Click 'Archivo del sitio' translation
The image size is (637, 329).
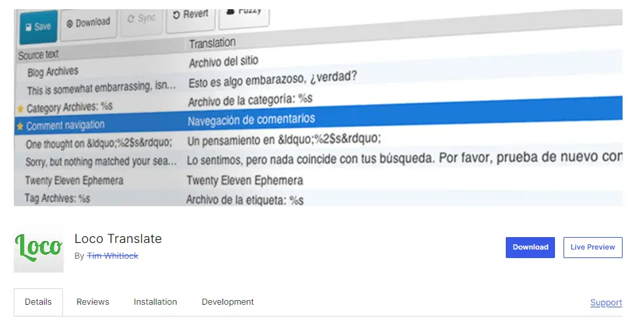224,62
